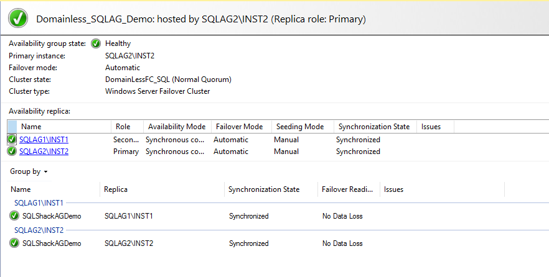Open the Group by dropdown
The image size is (549, 277).
[29, 171]
